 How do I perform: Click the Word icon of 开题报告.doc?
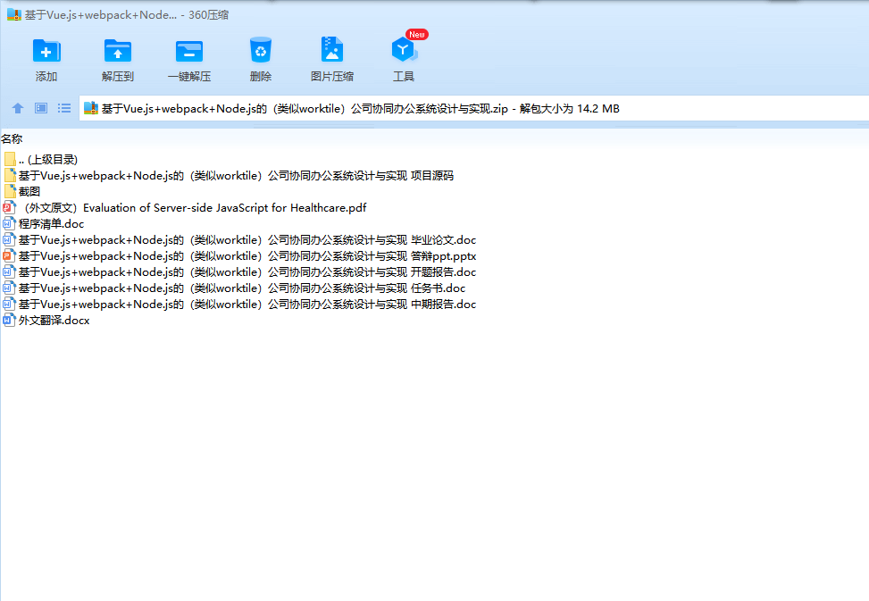(x=9, y=272)
